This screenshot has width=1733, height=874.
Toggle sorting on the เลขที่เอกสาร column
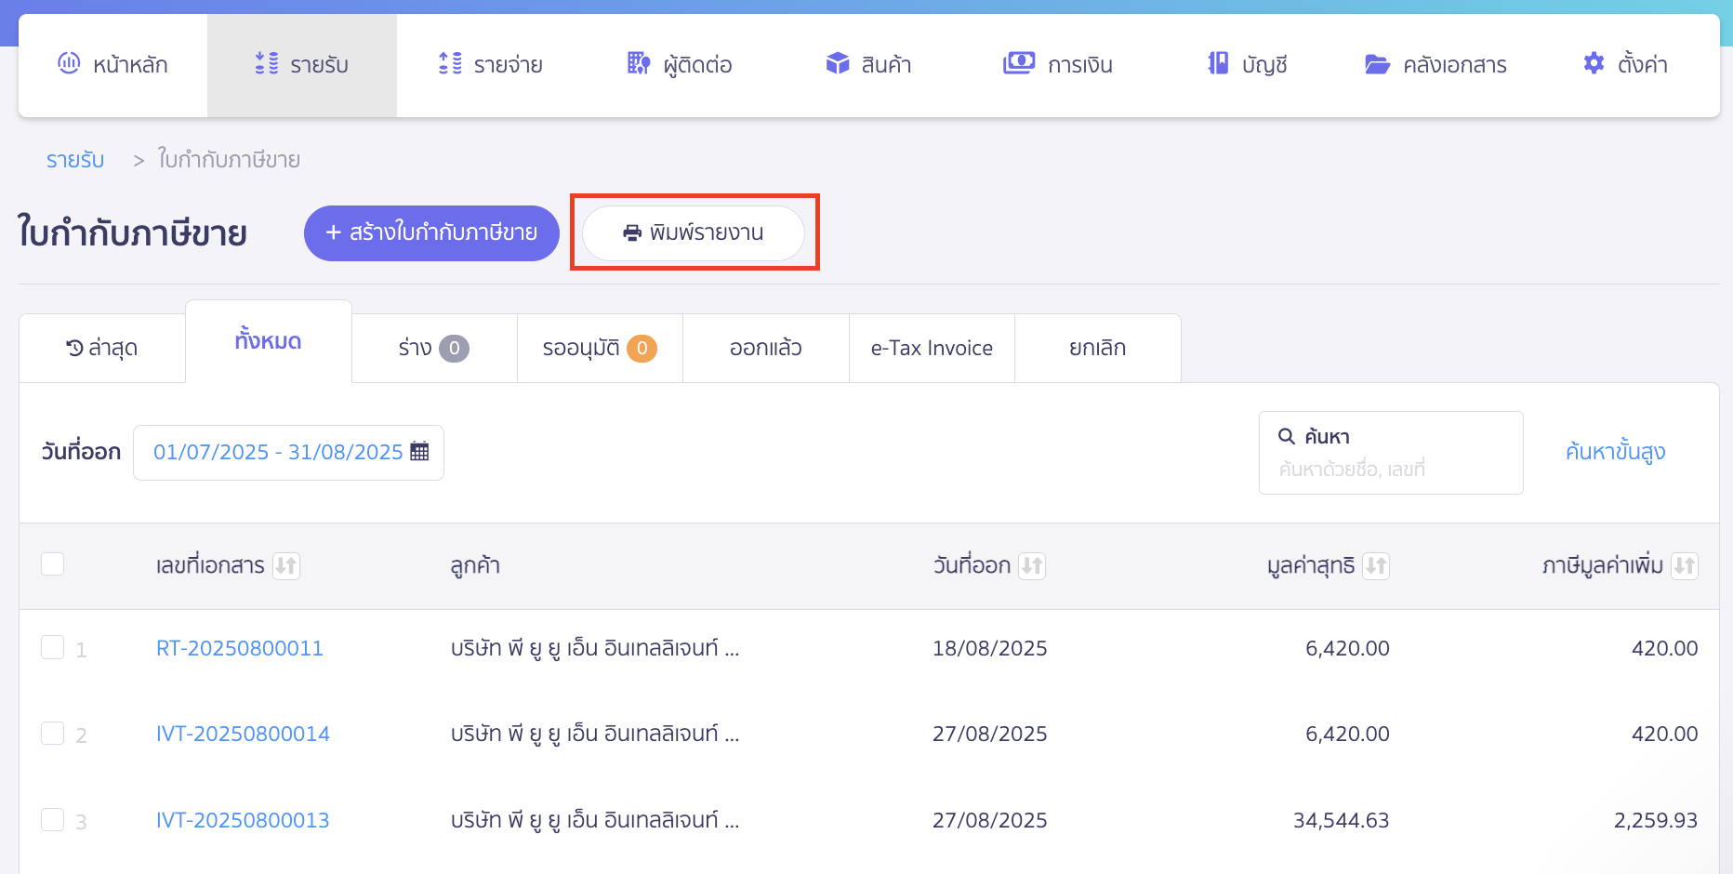pyautogui.click(x=287, y=565)
